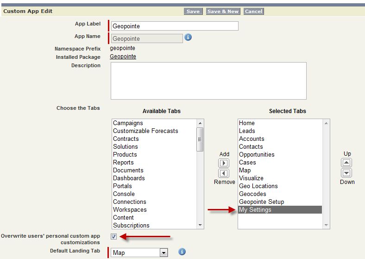The width and height of the screenshot is (365, 259).
Task: Select Customizable Forecasts in Available Tabs
Action: pyautogui.click(x=155, y=131)
